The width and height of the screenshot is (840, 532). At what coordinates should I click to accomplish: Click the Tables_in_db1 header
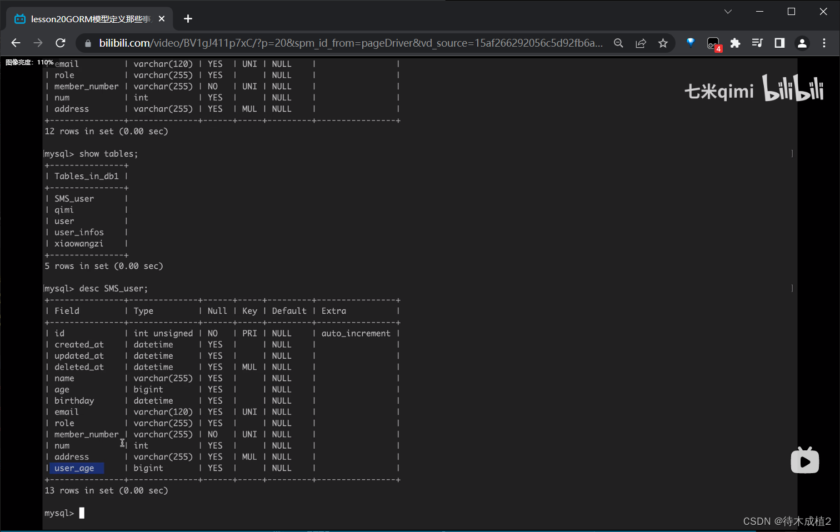(86, 176)
